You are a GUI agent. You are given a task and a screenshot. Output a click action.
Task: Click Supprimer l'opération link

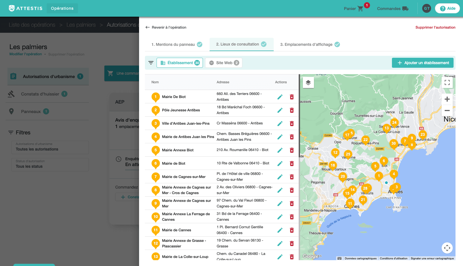tap(66, 54)
